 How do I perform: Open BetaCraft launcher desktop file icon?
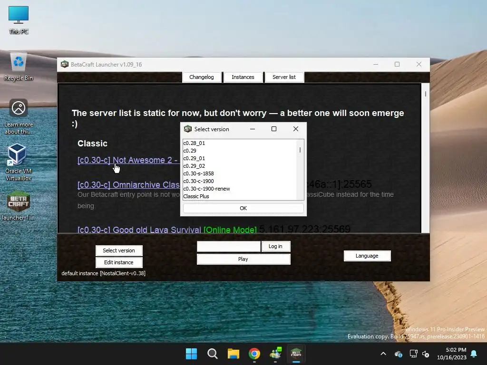pos(19,205)
